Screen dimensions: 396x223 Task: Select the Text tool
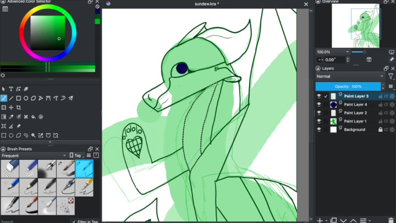click(x=11, y=89)
